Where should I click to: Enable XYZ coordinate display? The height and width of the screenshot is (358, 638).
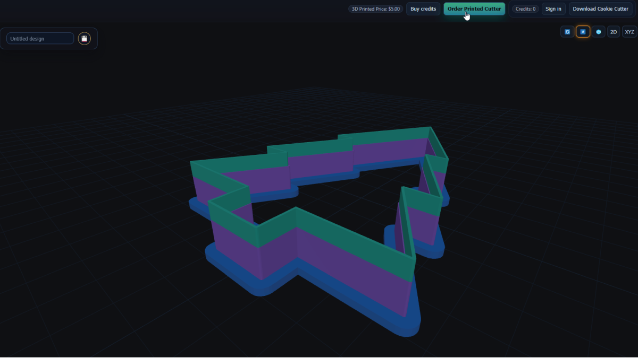[629, 31]
